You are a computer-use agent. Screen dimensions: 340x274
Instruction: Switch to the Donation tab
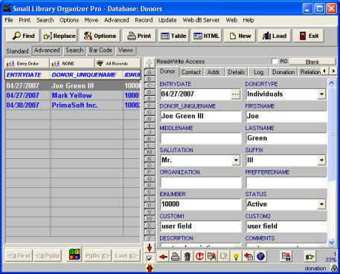click(x=283, y=72)
